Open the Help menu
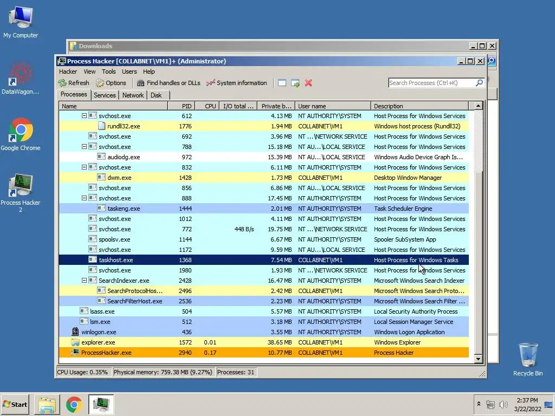The width and height of the screenshot is (555, 416). (x=149, y=71)
